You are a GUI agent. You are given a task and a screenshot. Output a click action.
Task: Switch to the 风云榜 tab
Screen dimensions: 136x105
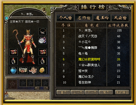tap(120, 18)
